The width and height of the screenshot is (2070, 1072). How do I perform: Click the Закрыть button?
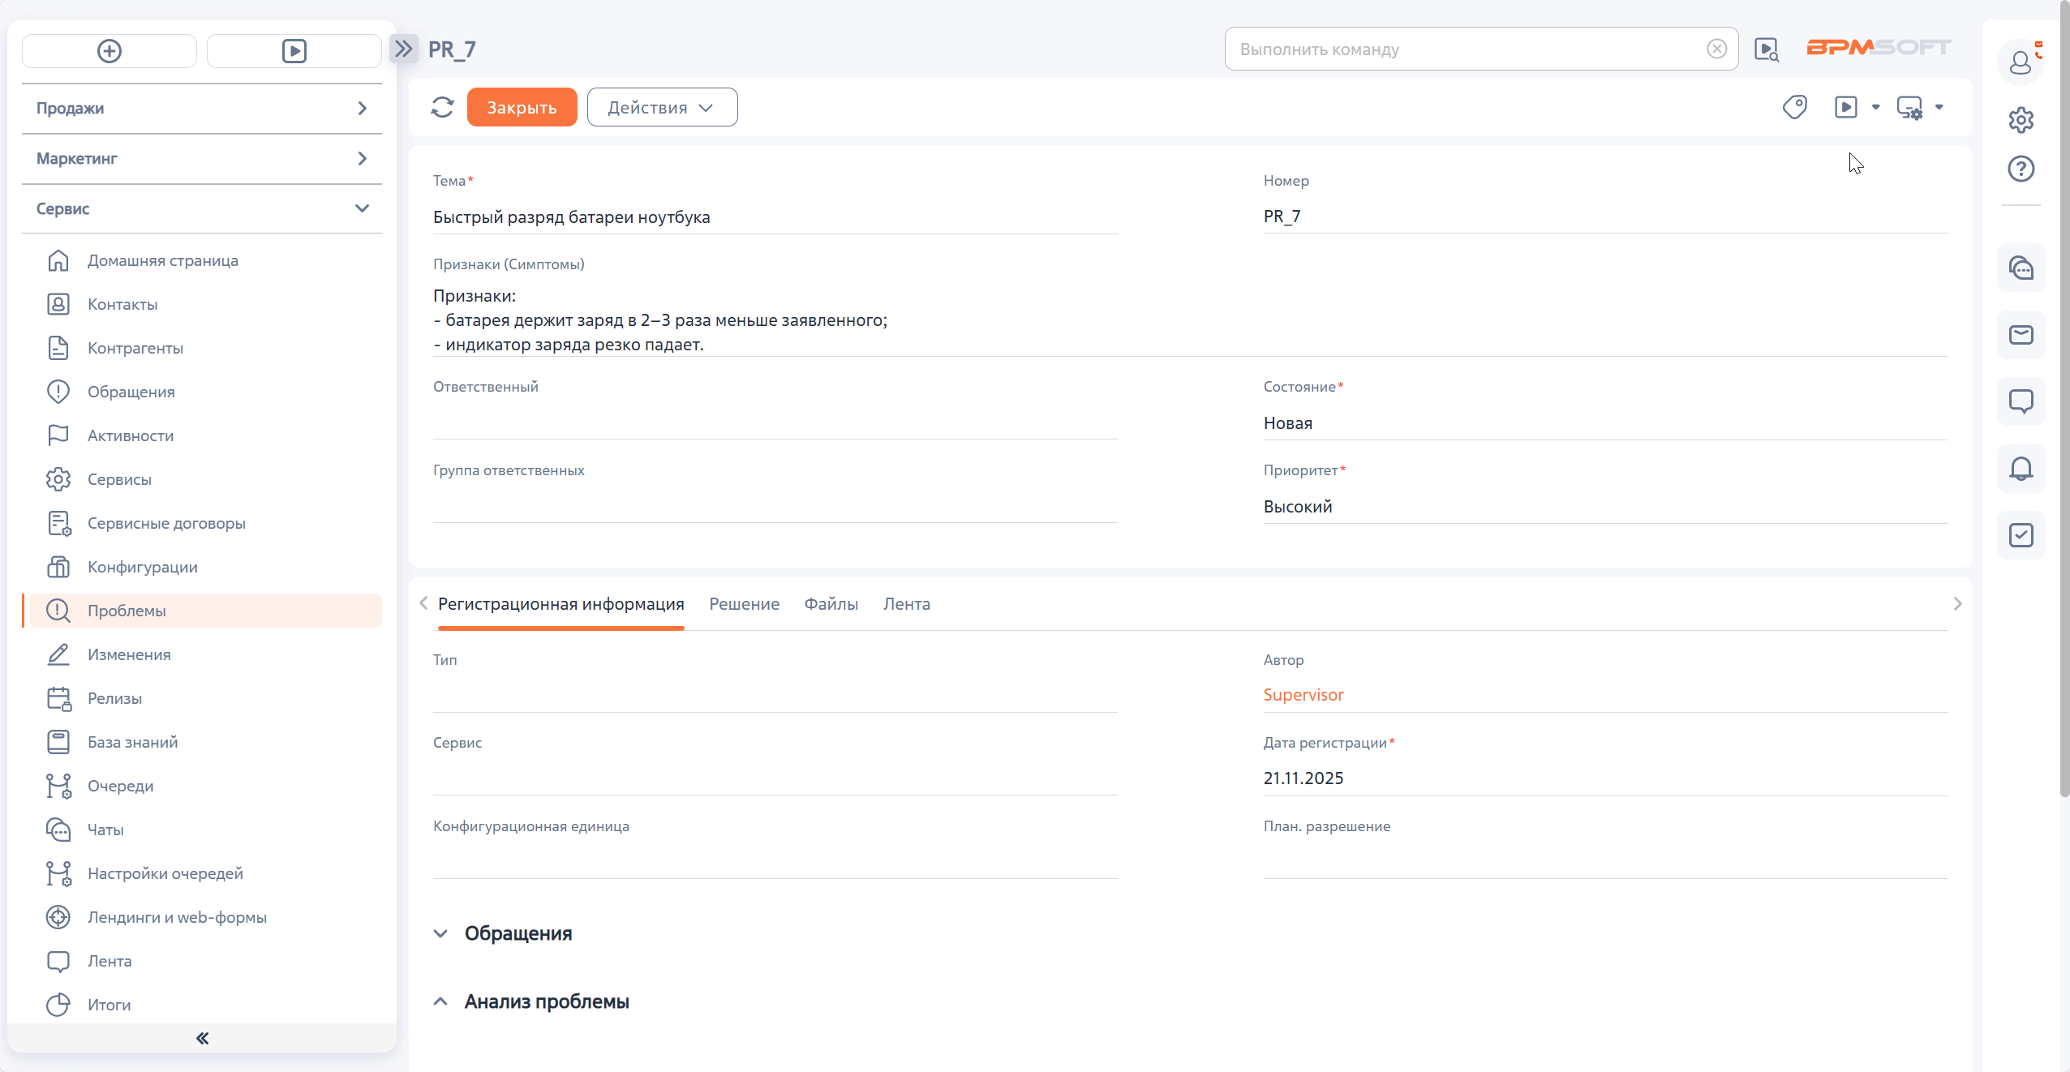pyautogui.click(x=522, y=107)
